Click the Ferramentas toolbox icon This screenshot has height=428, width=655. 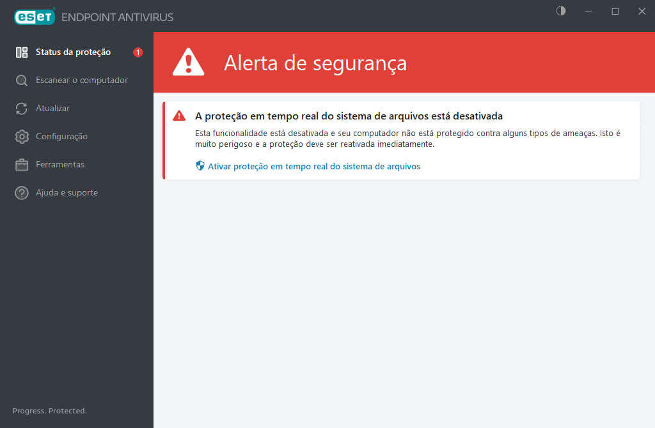click(22, 164)
